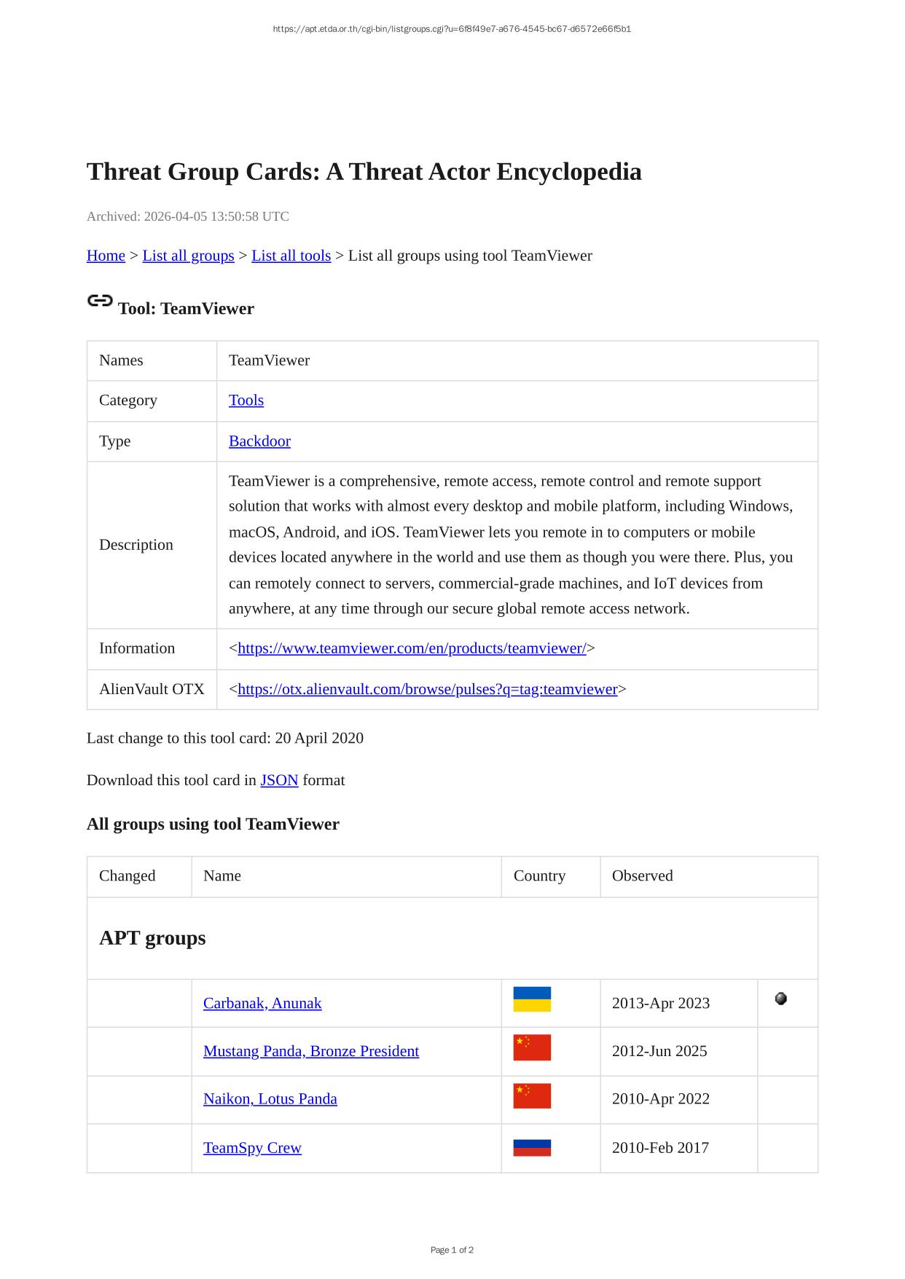The height and width of the screenshot is (1279, 905).
Task: Visit the teamviewer.com product information URL
Action: tap(412, 648)
